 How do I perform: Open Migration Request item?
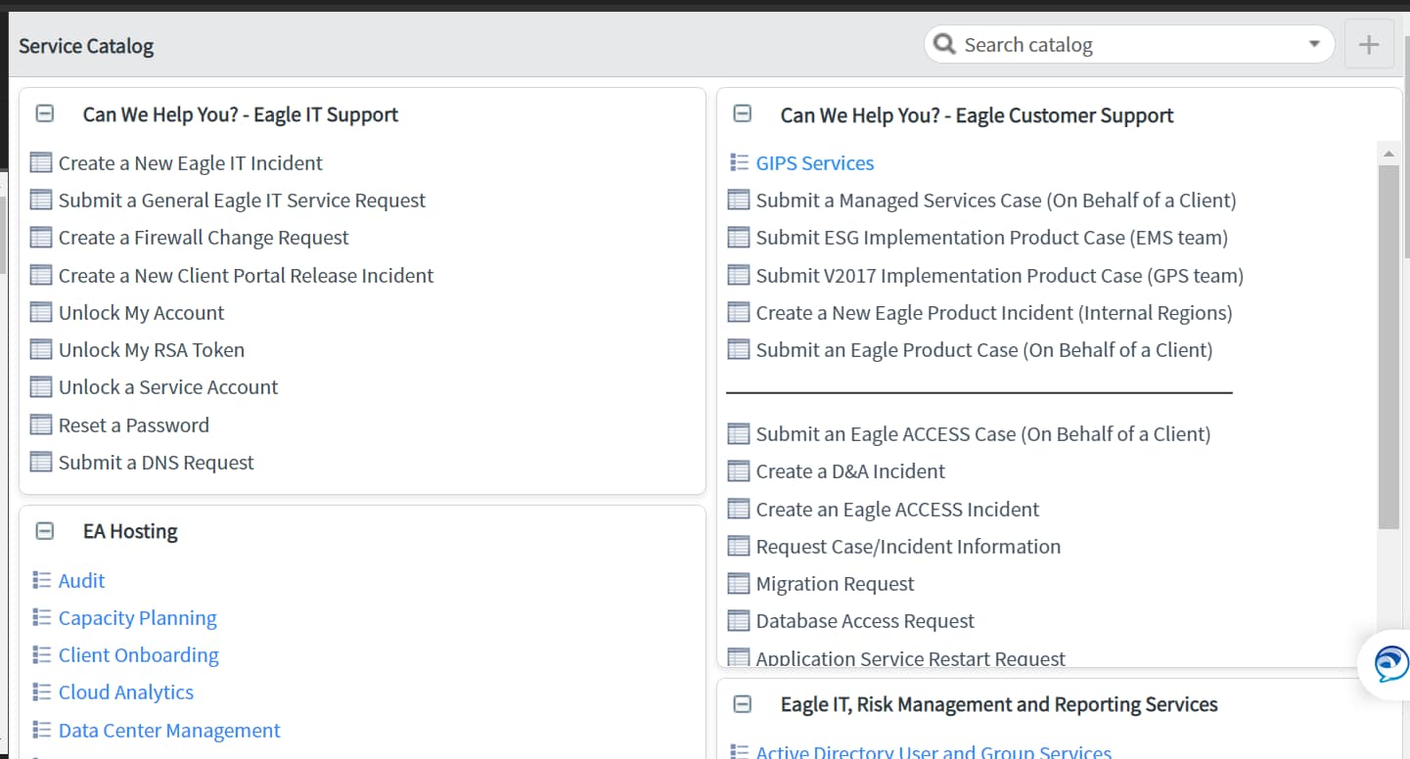(835, 583)
